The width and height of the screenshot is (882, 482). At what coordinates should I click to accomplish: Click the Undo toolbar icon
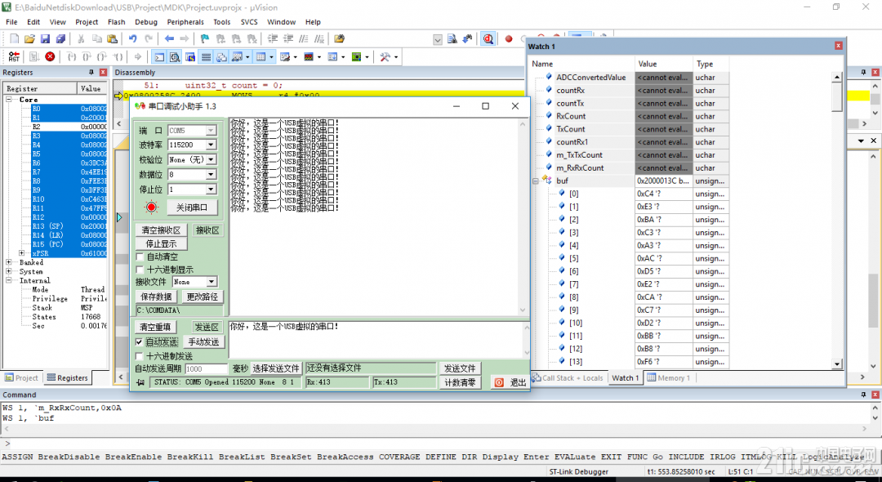pos(133,39)
